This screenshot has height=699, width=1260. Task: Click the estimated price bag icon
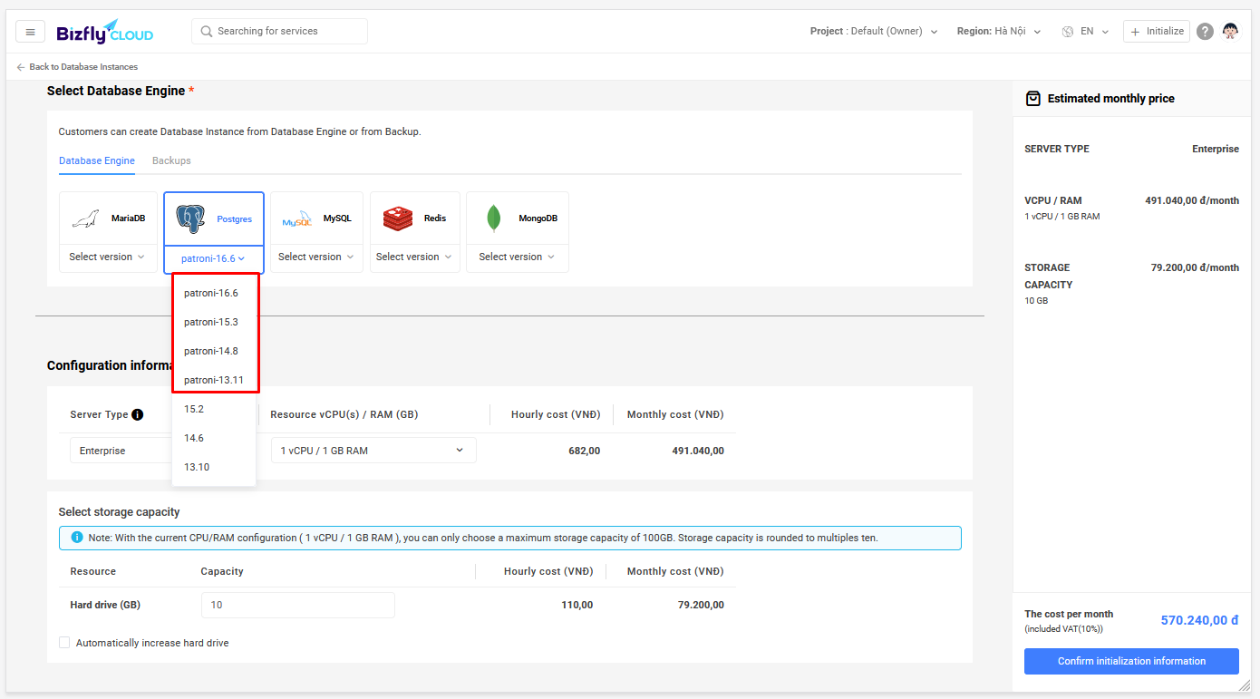1032,98
